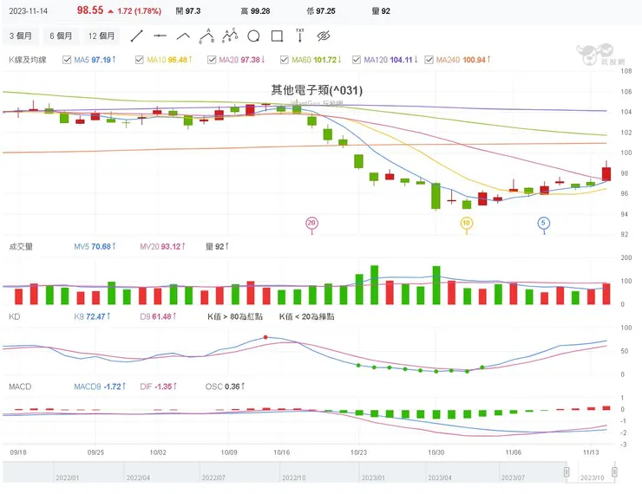The height and width of the screenshot is (494, 642).
Task: Switch to 12 個月 range
Action: 102,36
